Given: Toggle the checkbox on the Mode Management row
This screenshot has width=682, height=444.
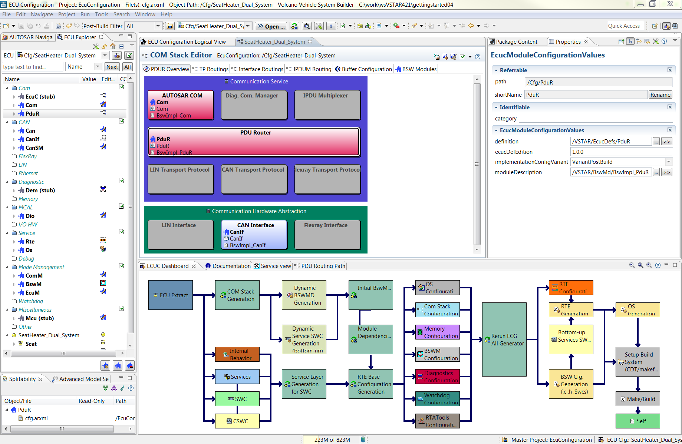Looking at the screenshot, I should [121, 266].
